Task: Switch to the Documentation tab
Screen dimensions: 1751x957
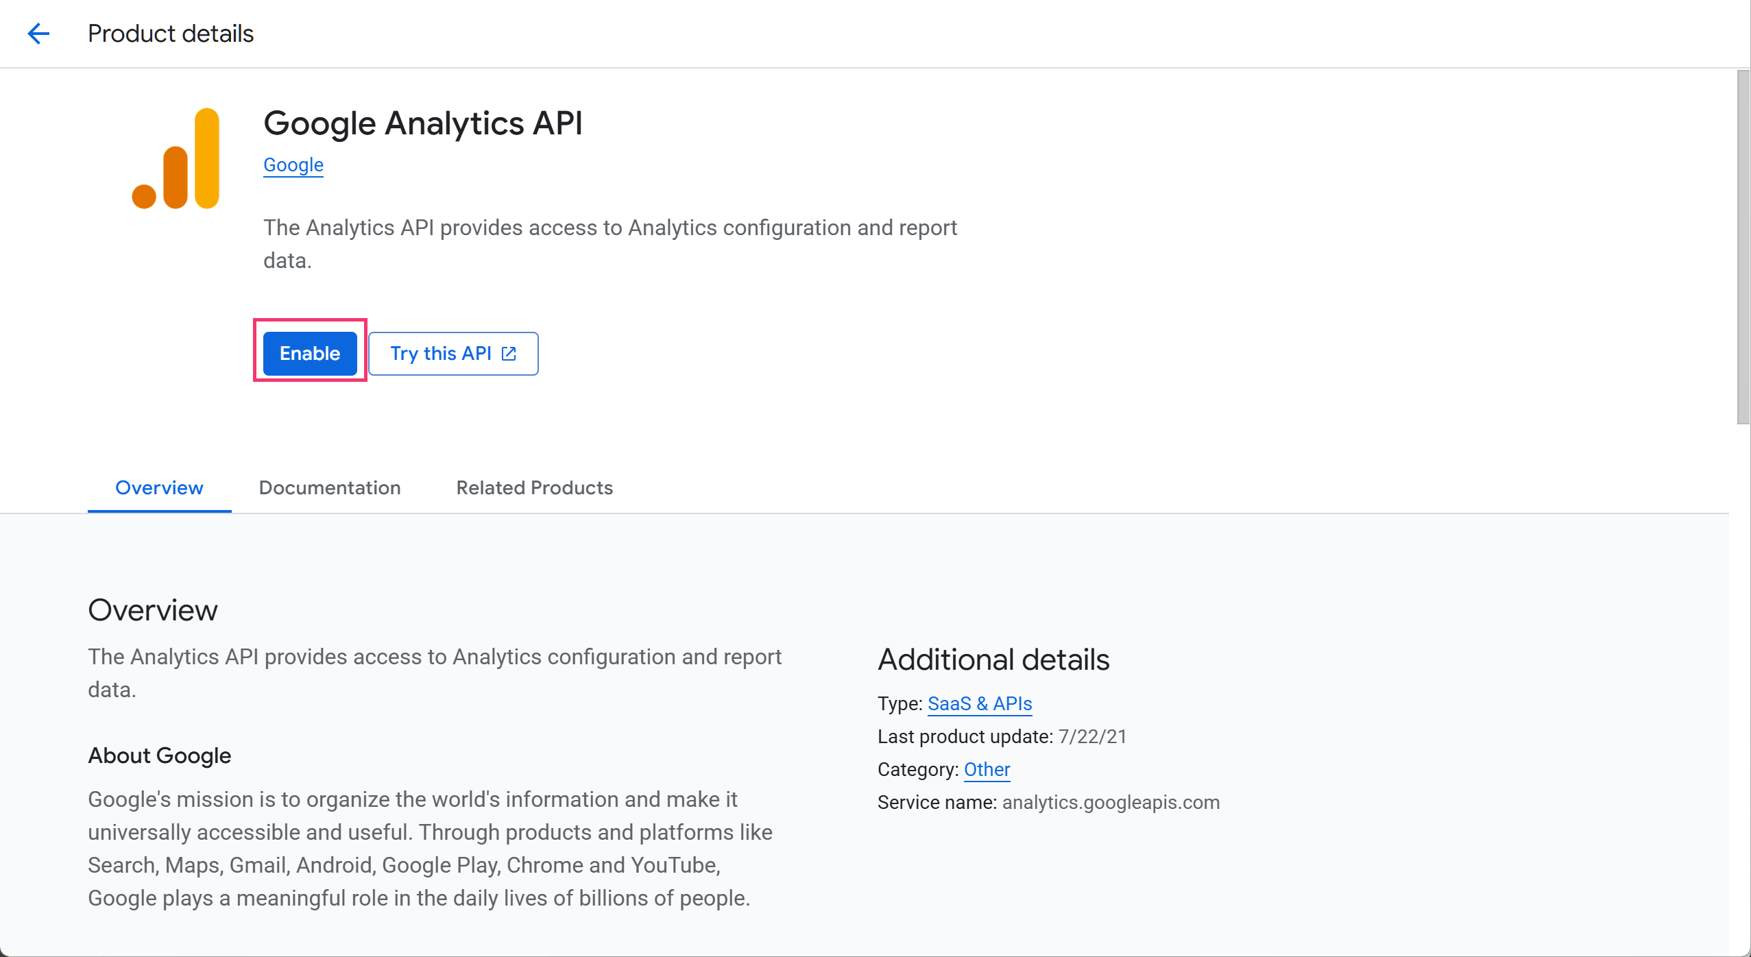Action: pyautogui.click(x=330, y=487)
